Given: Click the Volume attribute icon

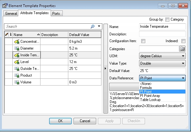Looking at the screenshot, I should (x=17, y=82).
